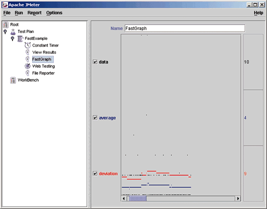
Task: Click the horizontal graph scrollbar thumb
Action: (137, 199)
